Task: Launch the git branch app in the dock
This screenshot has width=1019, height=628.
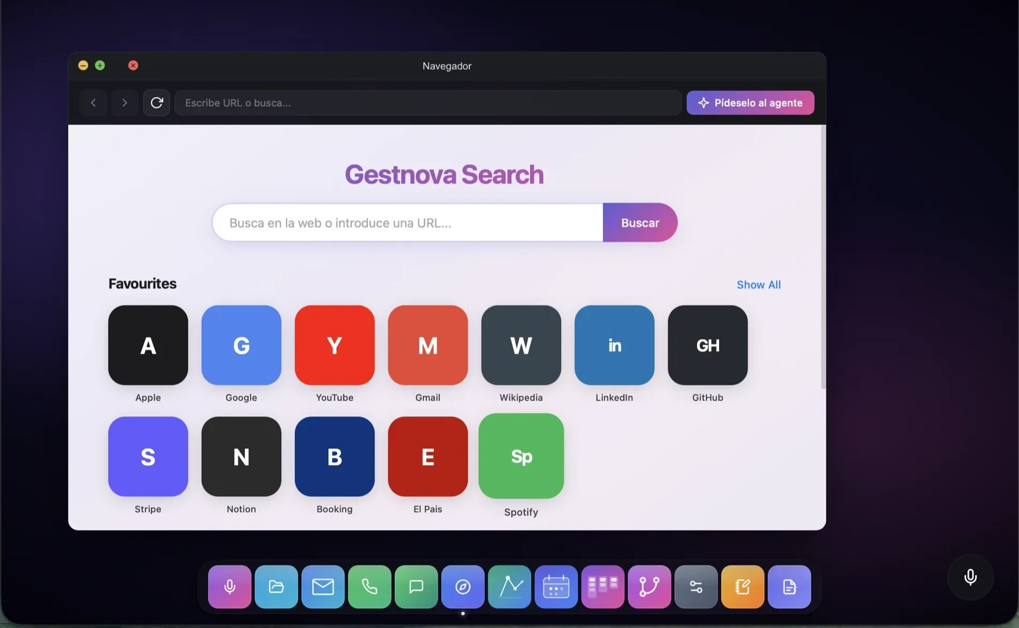Action: coord(649,587)
